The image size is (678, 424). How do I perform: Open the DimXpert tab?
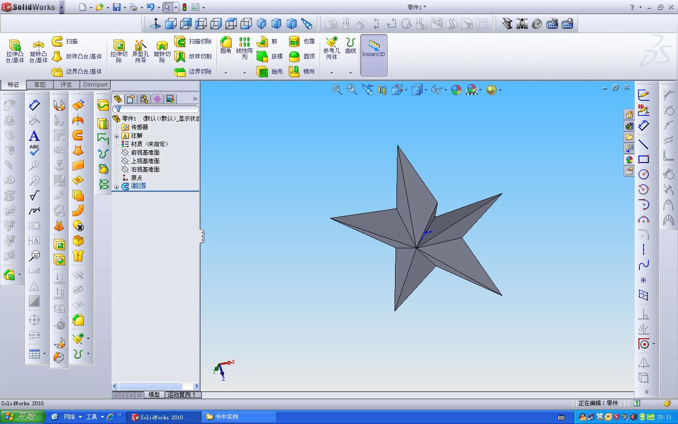coord(95,85)
